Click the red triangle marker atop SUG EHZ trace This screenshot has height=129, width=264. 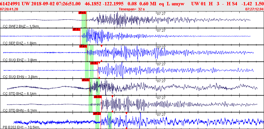[x=101, y=46]
